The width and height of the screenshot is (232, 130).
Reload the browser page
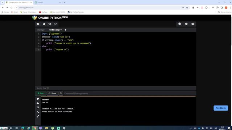point(11,8)
